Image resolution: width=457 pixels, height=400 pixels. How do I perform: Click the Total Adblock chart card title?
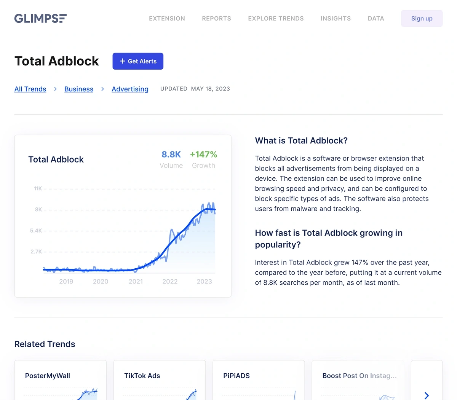(56, 159)
